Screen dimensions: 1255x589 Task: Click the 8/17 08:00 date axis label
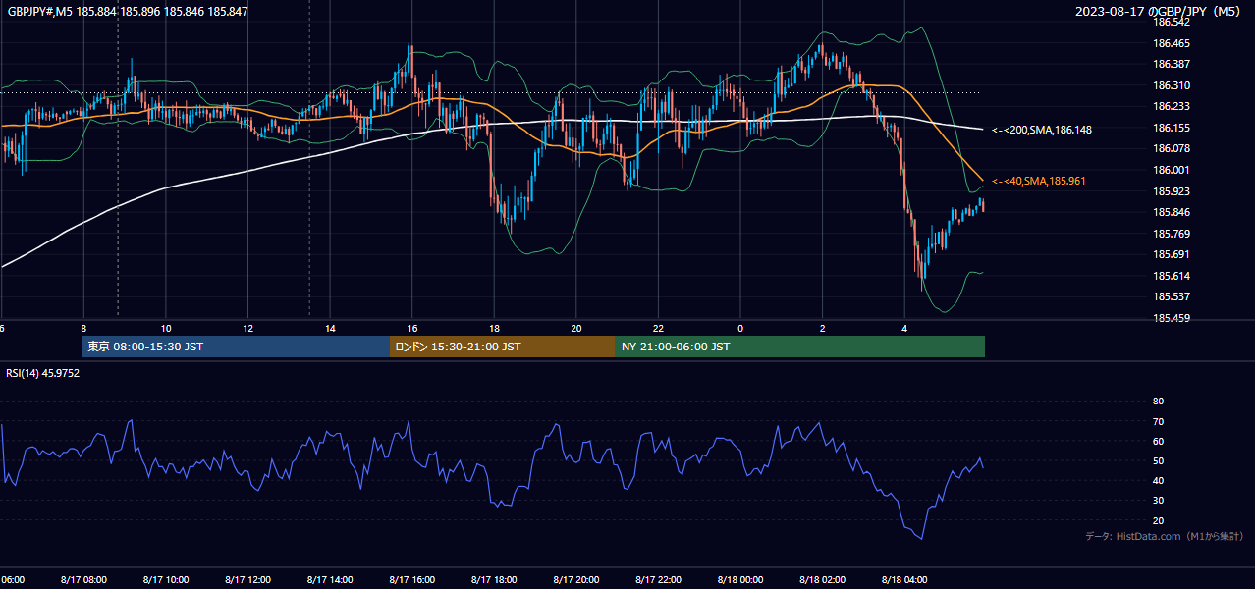[83, 579]
